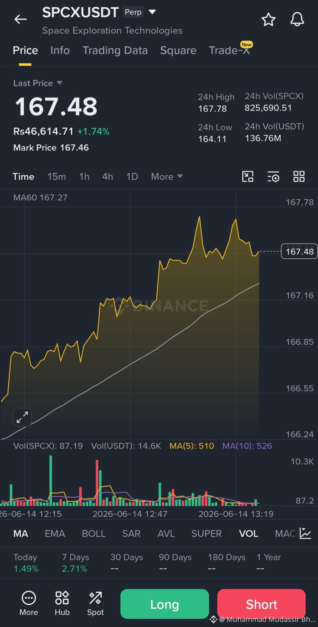
Task: Toggle the SUPER indicator
Action: 206,534
